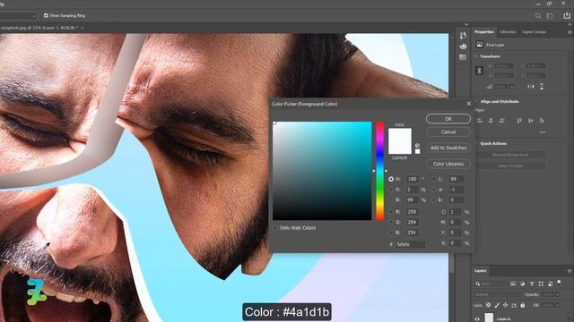This screenshot has width=574, height=322.
Task: Collapse the Quick Actions section
Action: (476, 143)
